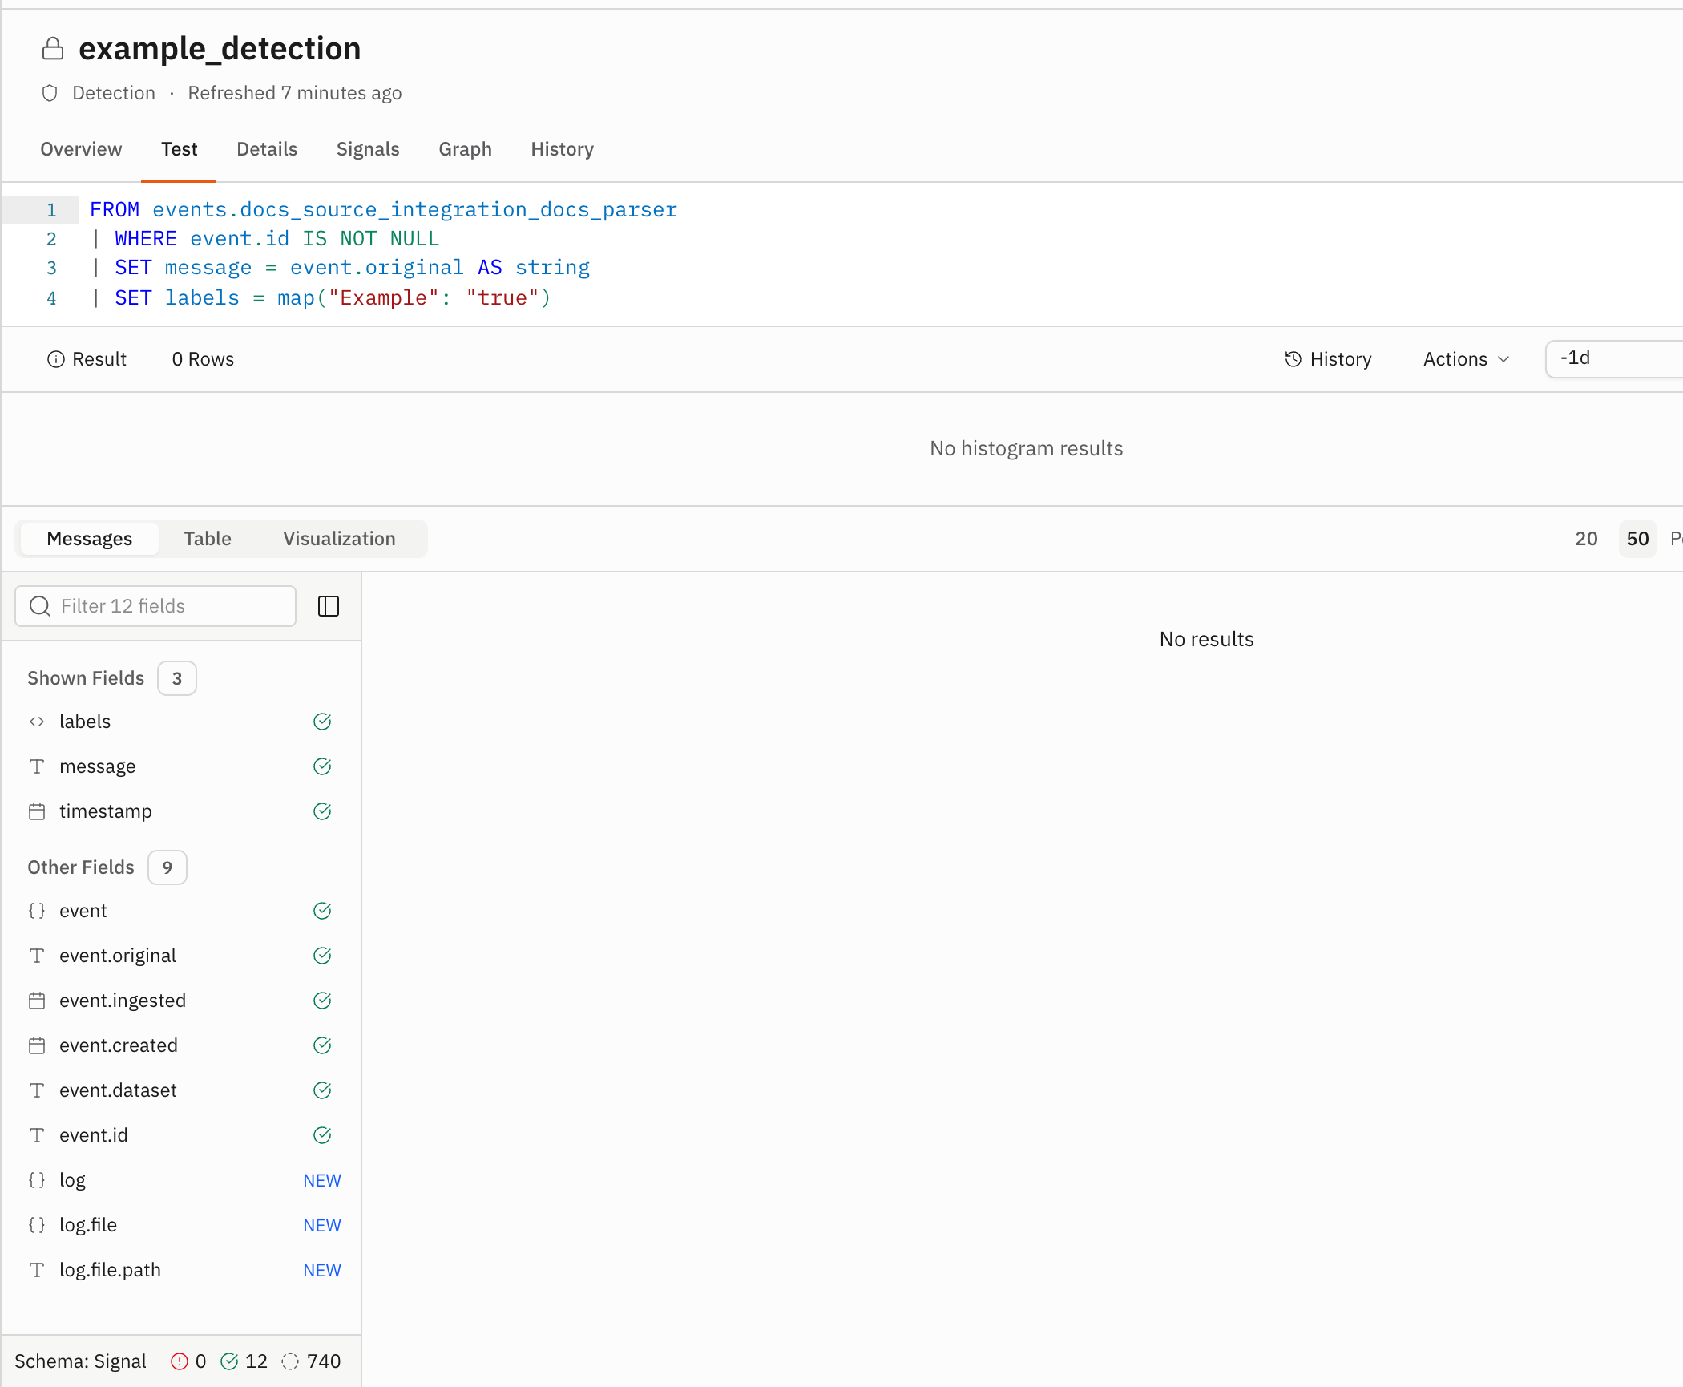
Task: Select the log field row
Action: point(181,1180)
